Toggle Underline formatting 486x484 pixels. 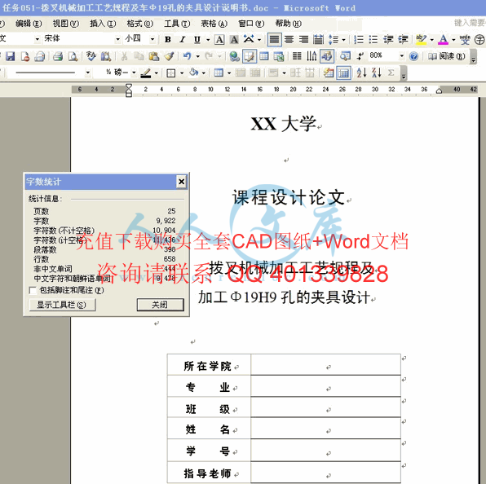[197, 40]
